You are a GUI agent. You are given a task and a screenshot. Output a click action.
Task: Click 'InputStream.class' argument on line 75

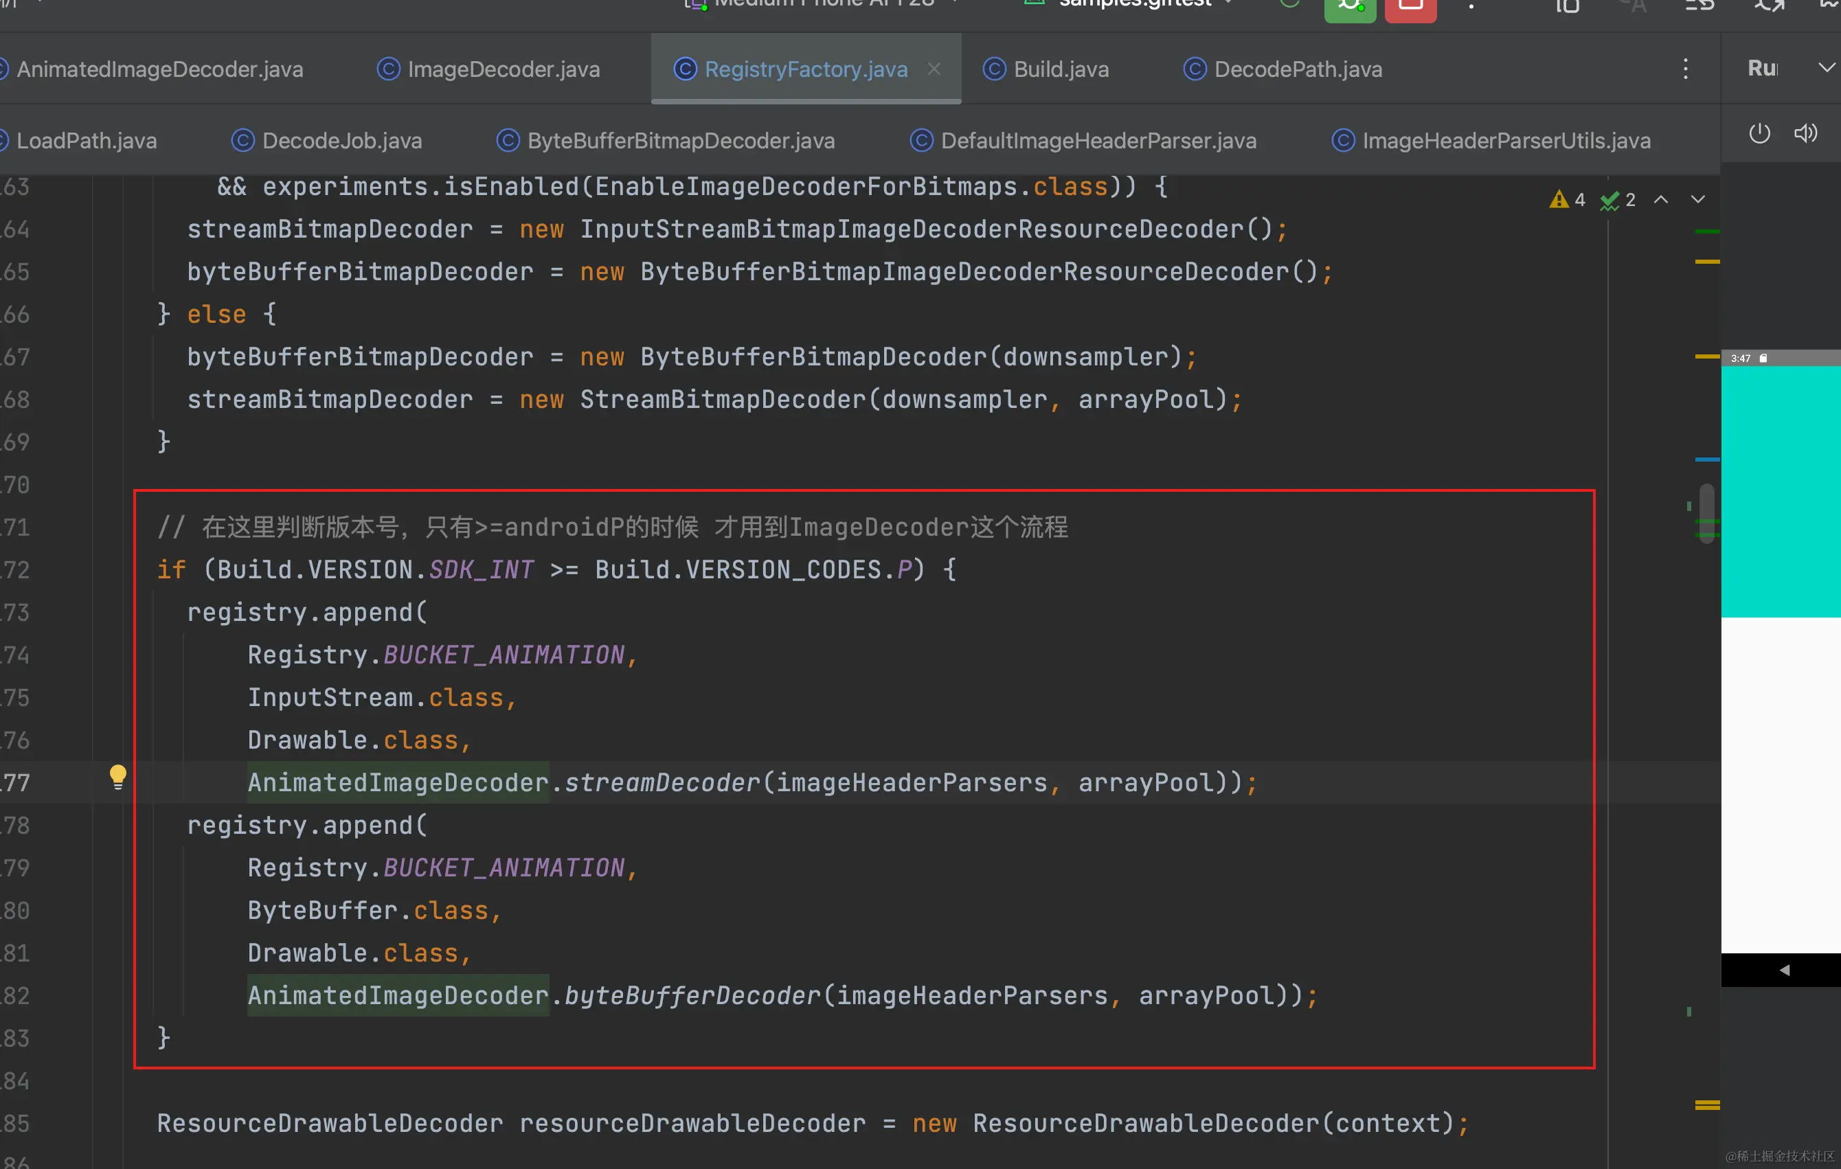[375, 697]
